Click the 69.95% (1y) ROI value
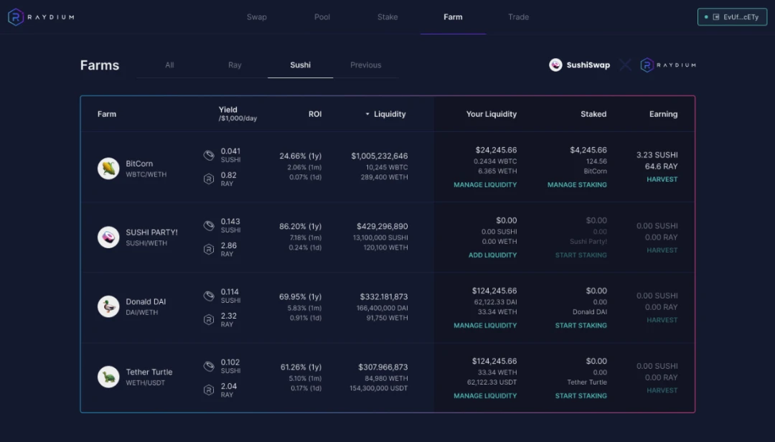The height and width of the screenshot is (442, 775). (301, 296)
